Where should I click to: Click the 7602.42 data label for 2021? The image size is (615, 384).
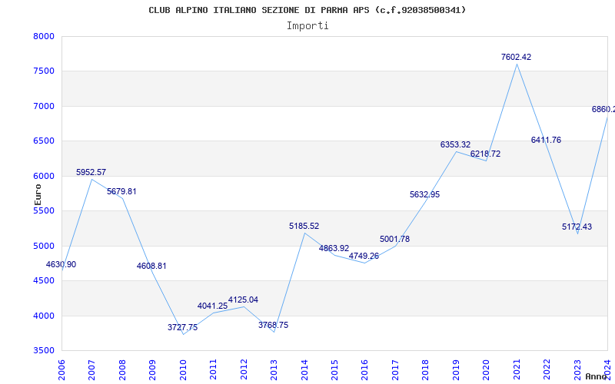(516, 57)
